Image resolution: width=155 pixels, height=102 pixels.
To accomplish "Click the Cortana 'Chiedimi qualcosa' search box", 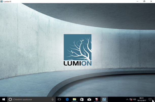I will [x=31, y=99].
